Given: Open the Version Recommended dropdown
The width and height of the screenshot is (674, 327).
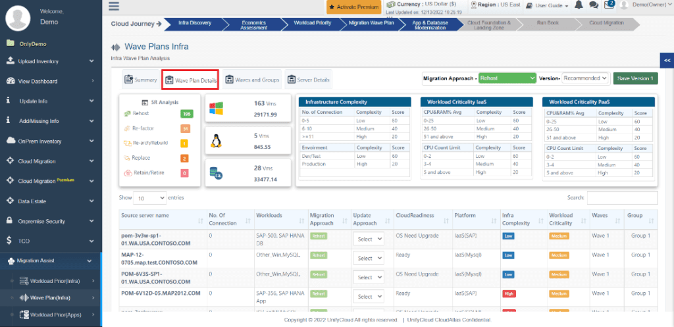Looking at the screenshot, I should 586,78.
